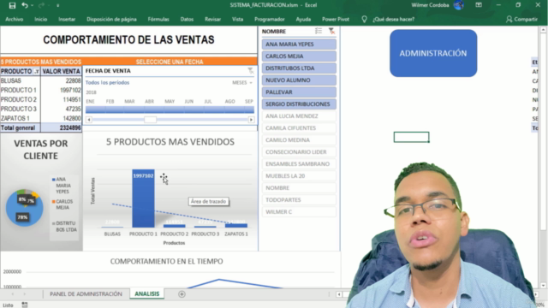Select ENSAMBLES SAMBRANO slicer item
548x308 pixels.
(299, 163)
